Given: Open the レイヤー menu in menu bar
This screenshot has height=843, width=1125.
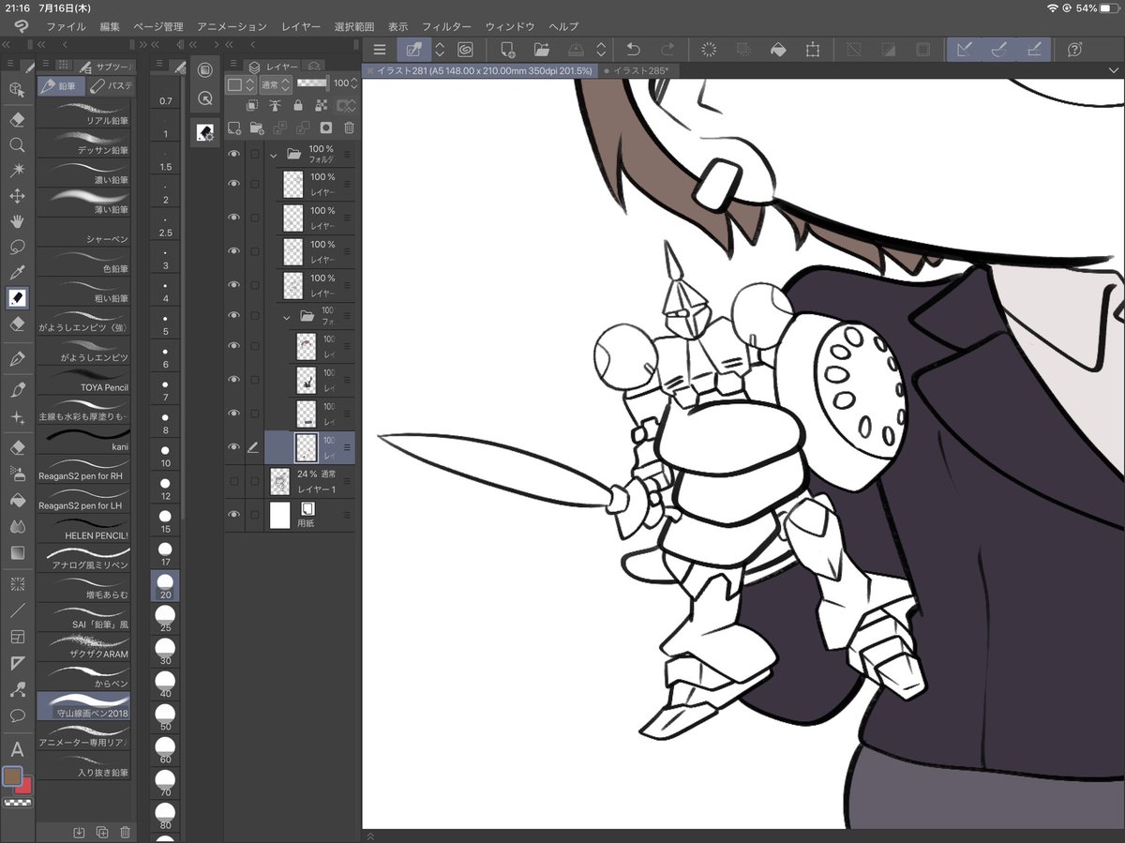Looking at the screenshot, I should 301,26.
